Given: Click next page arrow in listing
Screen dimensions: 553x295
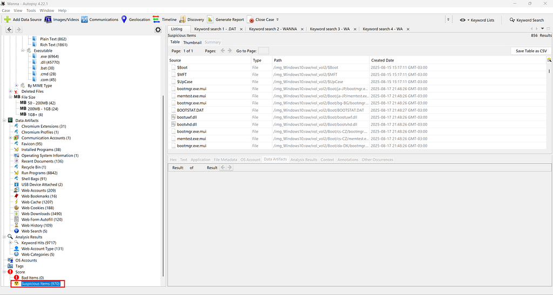Looking at the screenshot, I should pyautogui.click(x=230, y=51).
